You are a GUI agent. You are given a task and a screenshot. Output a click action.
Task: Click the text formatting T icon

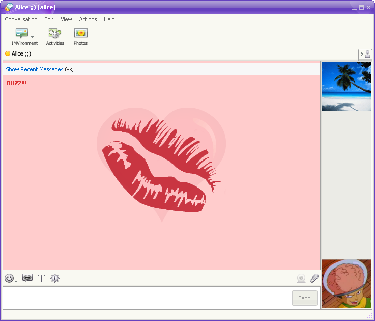[x=41, y=278]
